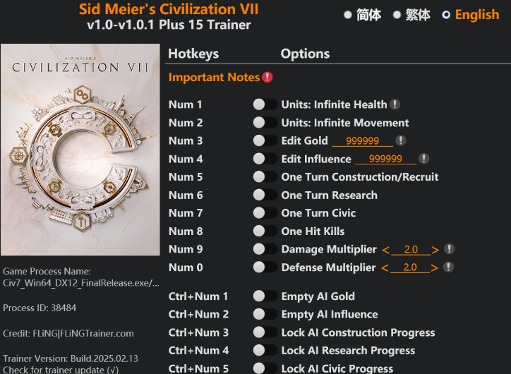The height and width of the screenshot is (374, 511).
Task: Decrease Damage Multiplier with left arrow
Action: [x=385, y=250]
